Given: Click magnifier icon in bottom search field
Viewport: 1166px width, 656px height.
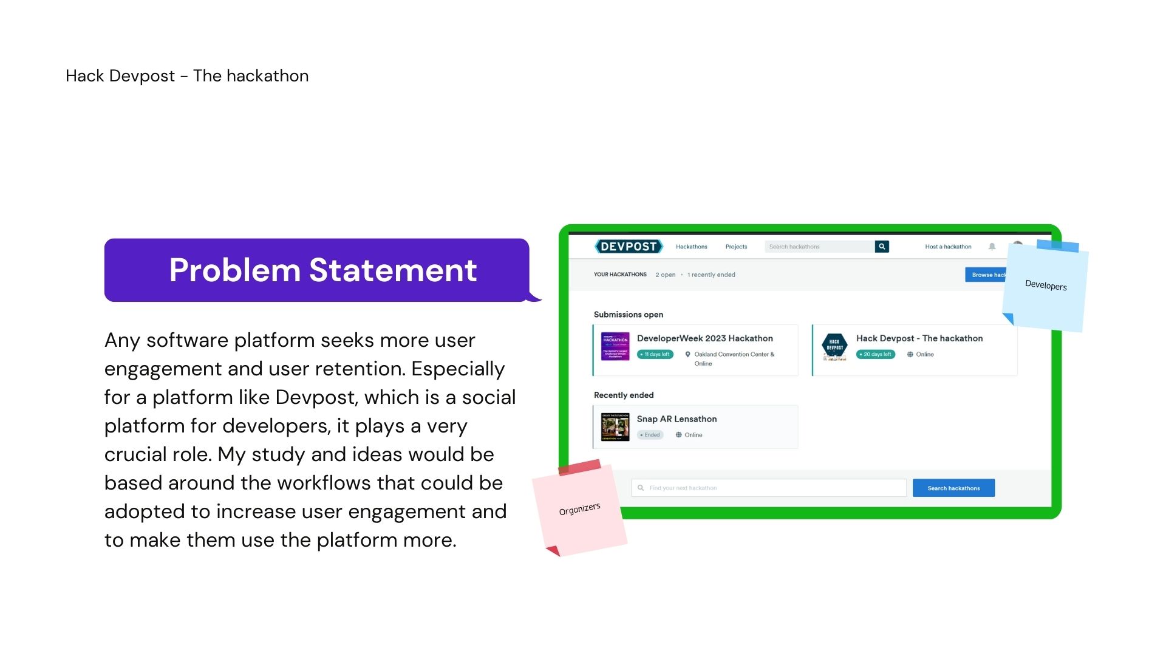Looking at the screenshot, I should coord(641,488).
